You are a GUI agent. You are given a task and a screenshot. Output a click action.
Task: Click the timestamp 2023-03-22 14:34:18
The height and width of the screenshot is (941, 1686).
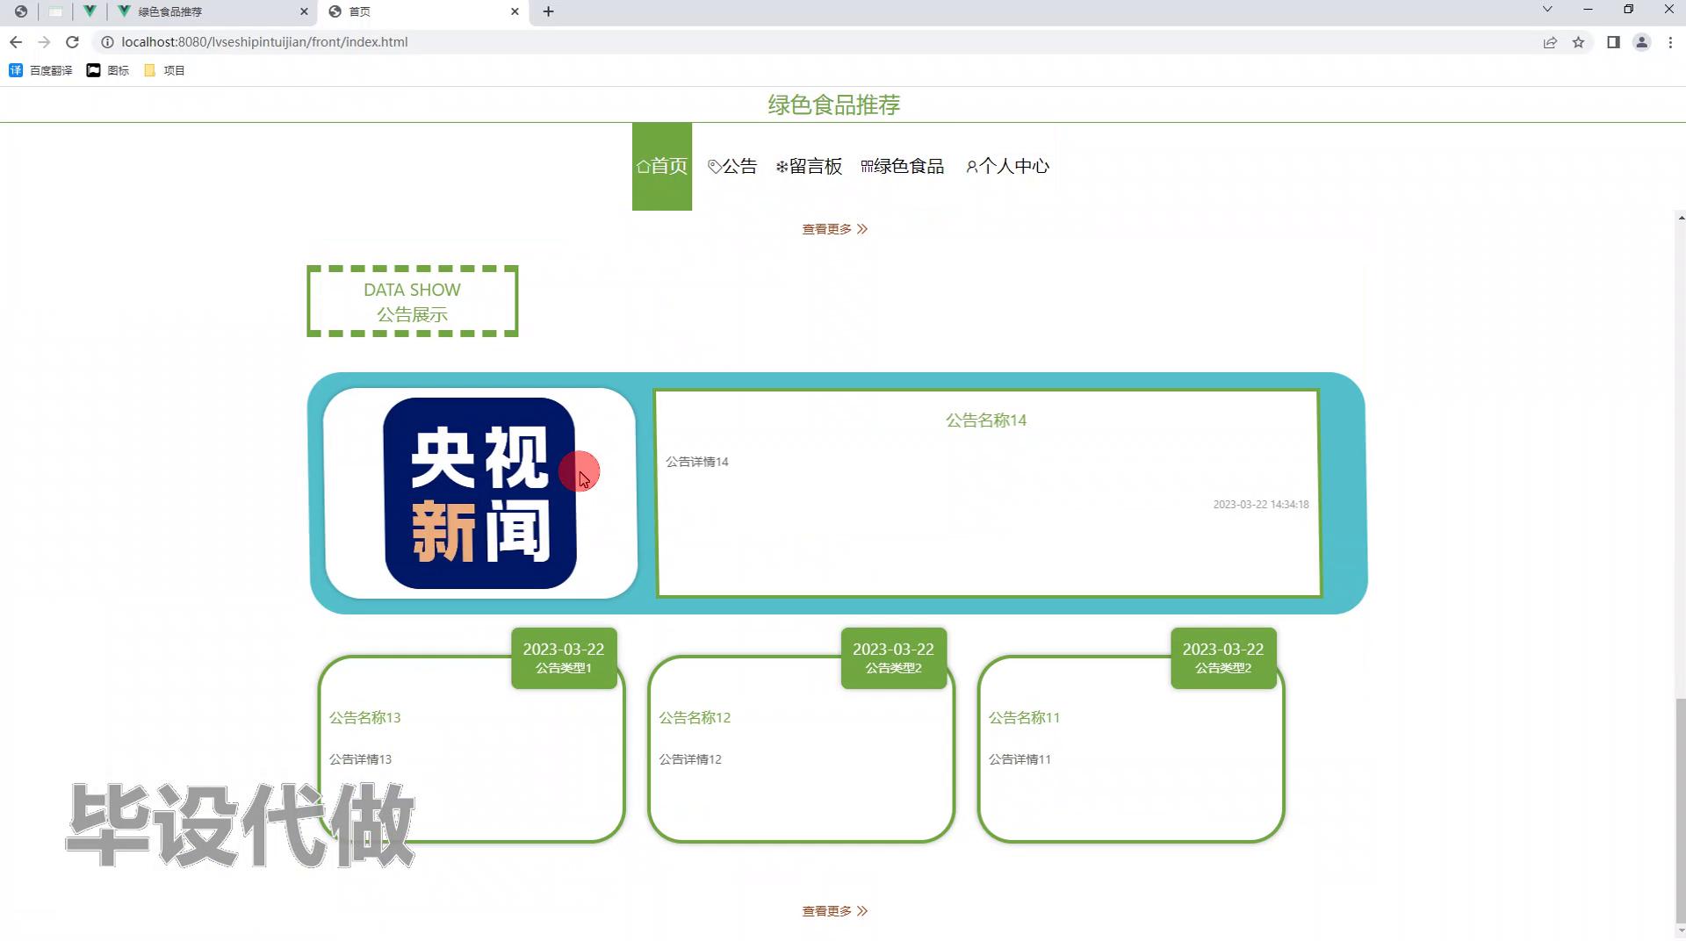(x=1261, y=505)
